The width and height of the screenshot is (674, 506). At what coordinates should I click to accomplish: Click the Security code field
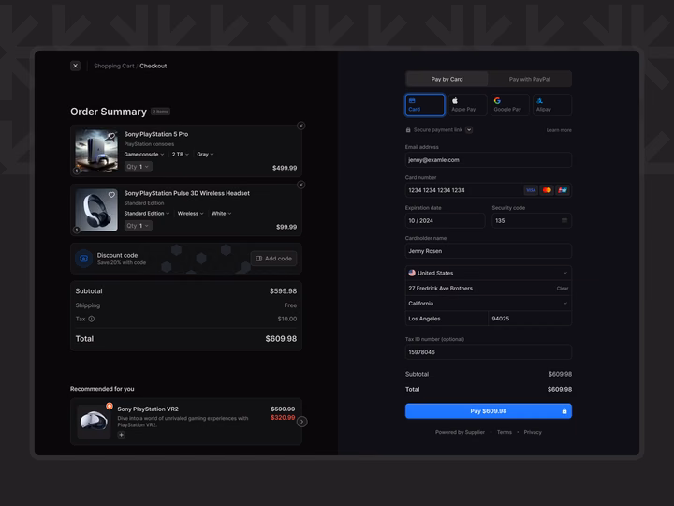pos(532,221)
